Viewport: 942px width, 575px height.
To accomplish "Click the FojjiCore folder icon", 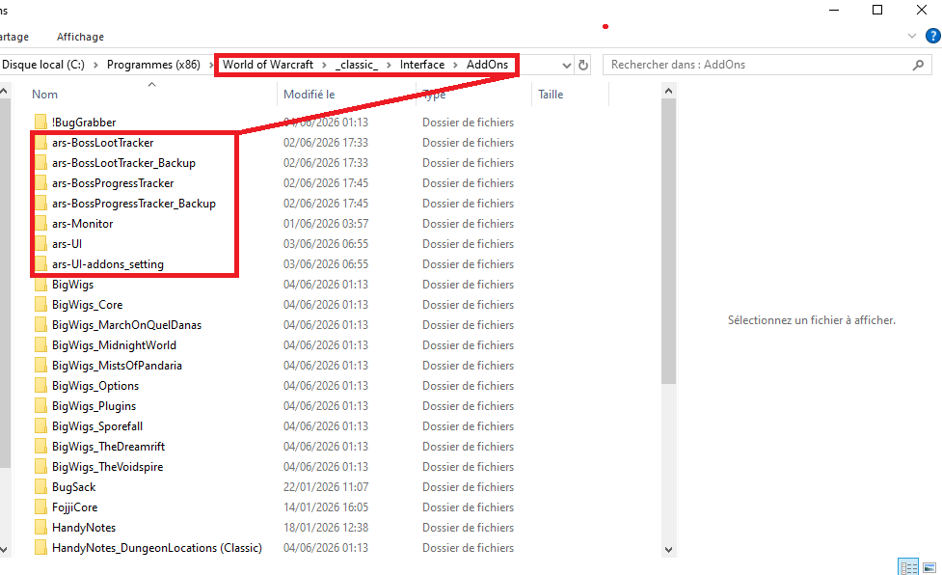I will (x=40, y=507).
